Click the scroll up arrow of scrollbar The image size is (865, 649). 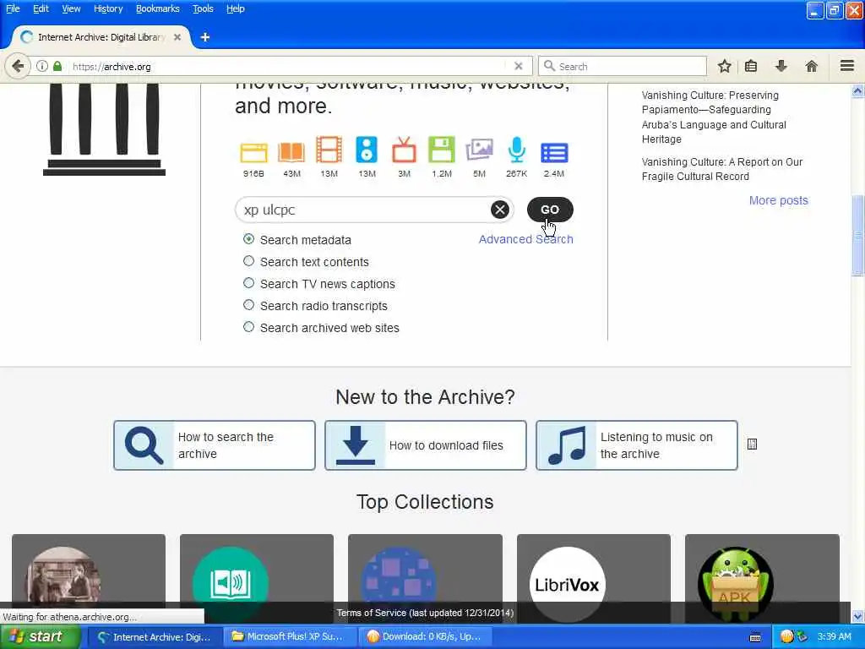coord(858,90)
